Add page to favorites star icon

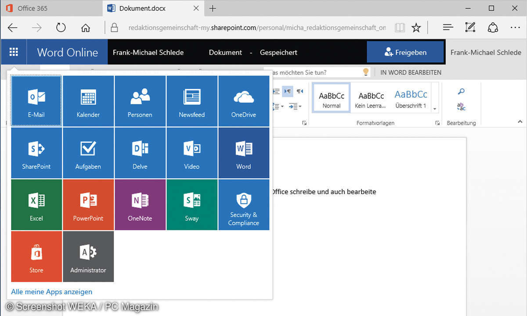point(416,28)
